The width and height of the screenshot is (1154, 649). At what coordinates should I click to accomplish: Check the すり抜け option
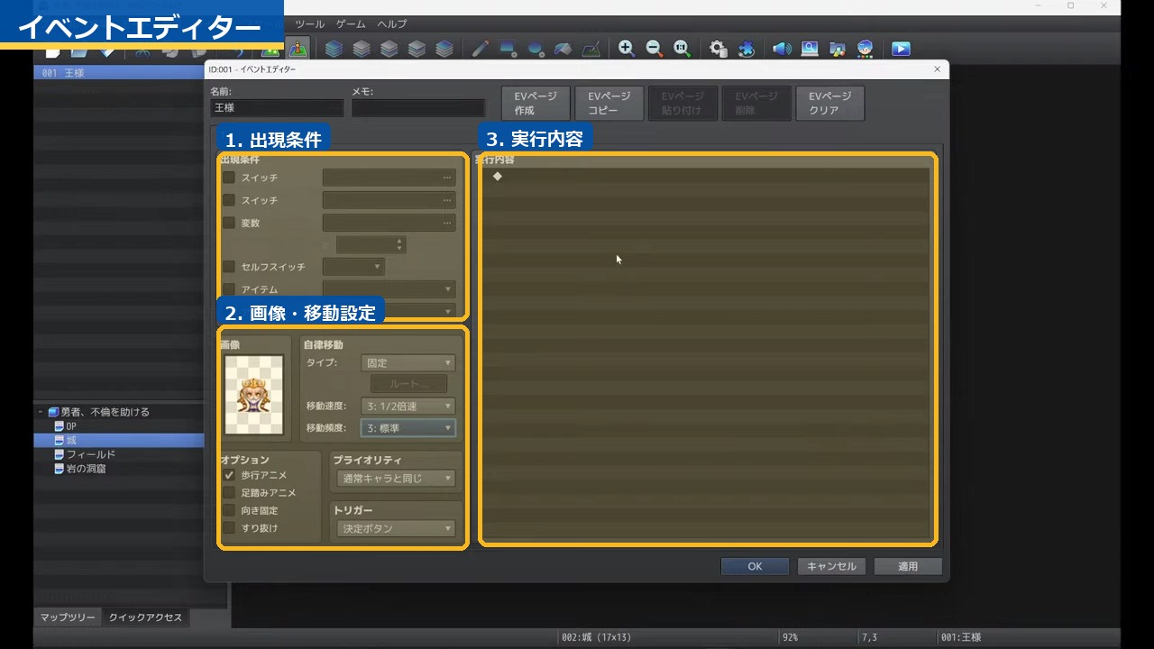[x=229, y=528]
